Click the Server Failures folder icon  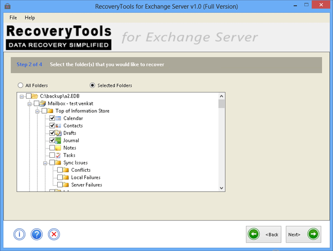click(x=66, y=185)
